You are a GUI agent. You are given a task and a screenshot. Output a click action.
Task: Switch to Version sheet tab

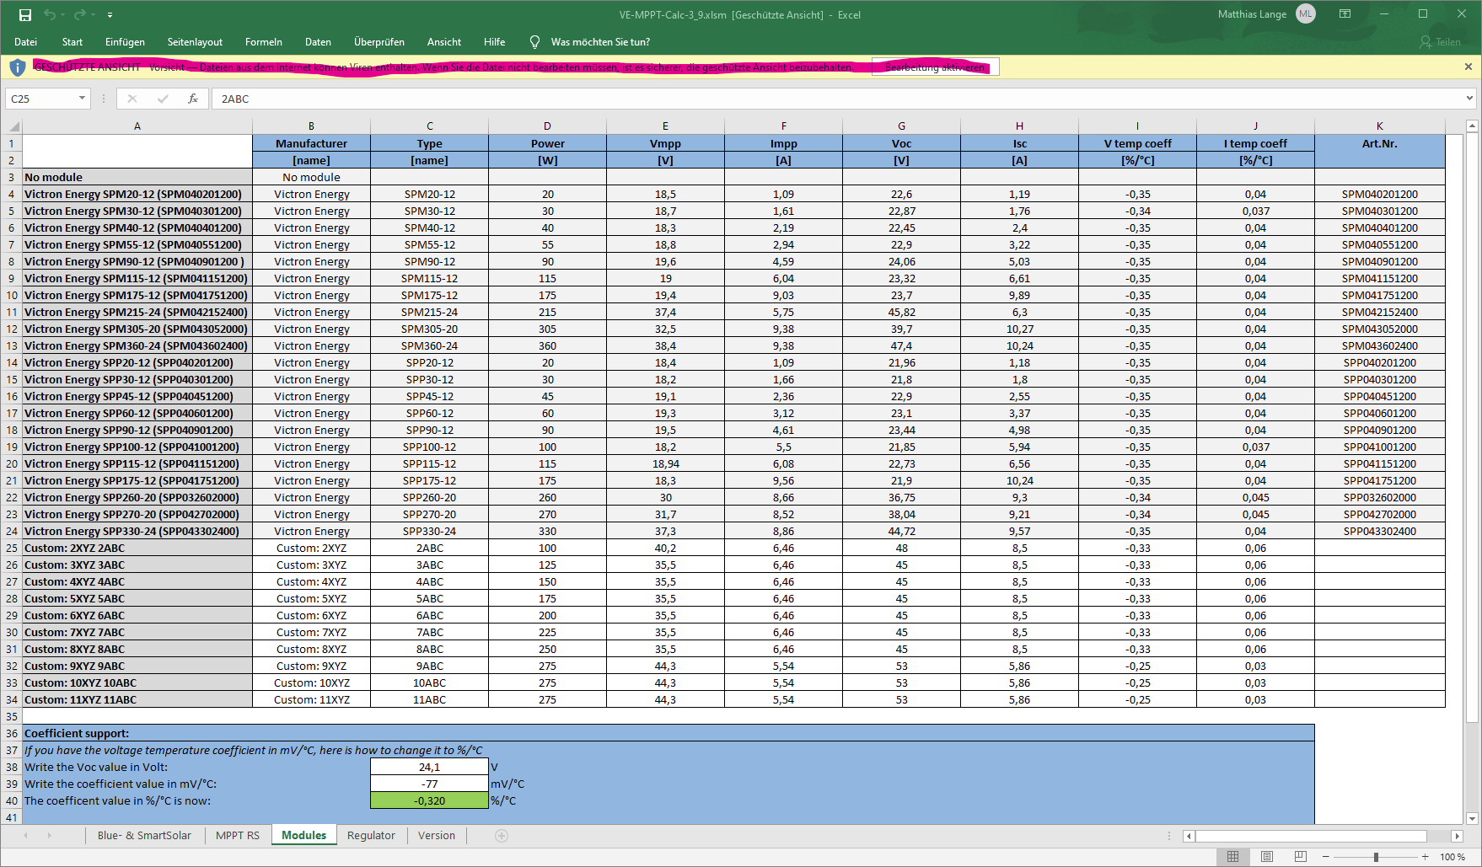pos(437,835)
